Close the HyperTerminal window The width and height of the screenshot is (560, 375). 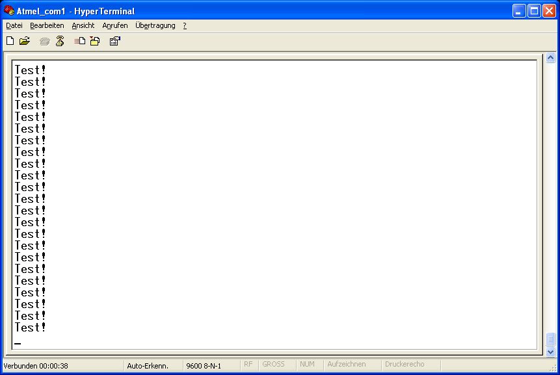tap(550, 11)
